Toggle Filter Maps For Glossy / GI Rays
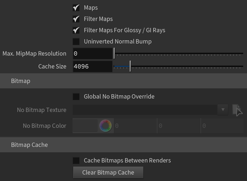 coord(76,30)
